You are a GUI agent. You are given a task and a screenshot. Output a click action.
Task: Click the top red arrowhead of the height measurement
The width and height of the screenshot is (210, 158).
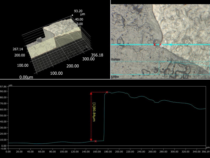click(91, 94)
